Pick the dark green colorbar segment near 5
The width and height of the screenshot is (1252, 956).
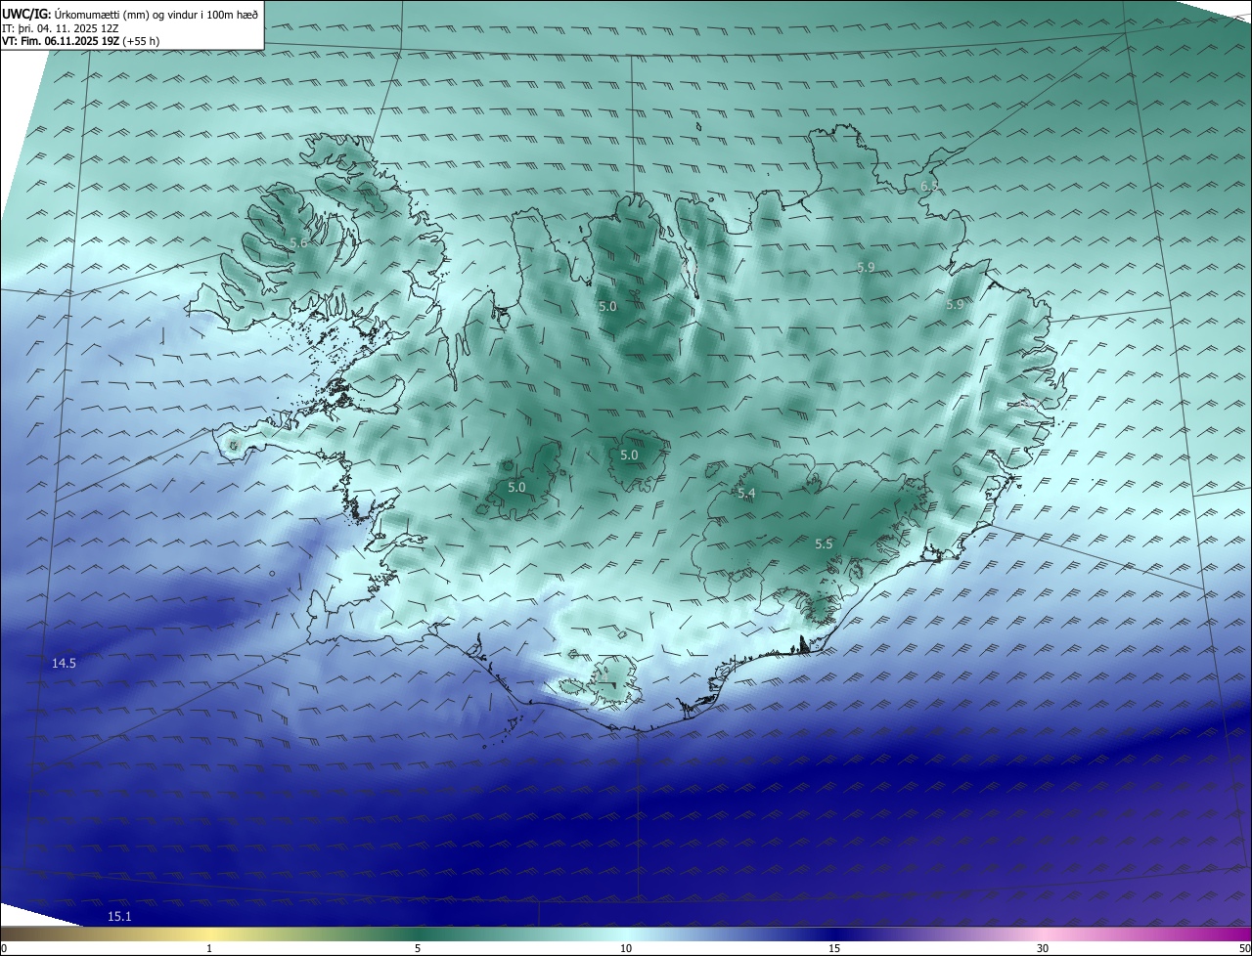tap(418, 934)
